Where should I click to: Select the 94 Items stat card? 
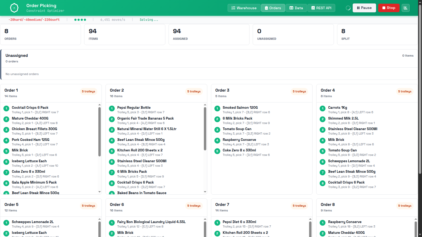pyautogui.click(x=125, y=34)
